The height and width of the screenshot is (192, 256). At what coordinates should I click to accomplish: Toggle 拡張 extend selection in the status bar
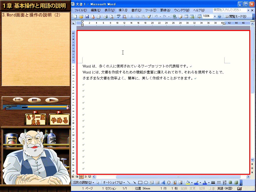[x=202, y=188]
